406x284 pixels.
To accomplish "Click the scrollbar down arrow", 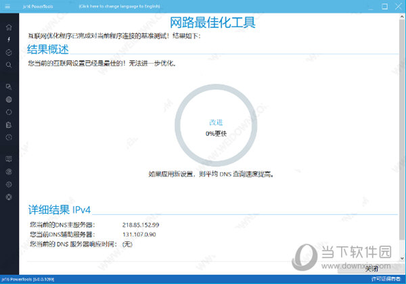I will pyautogui.click(x=403, y=258).
